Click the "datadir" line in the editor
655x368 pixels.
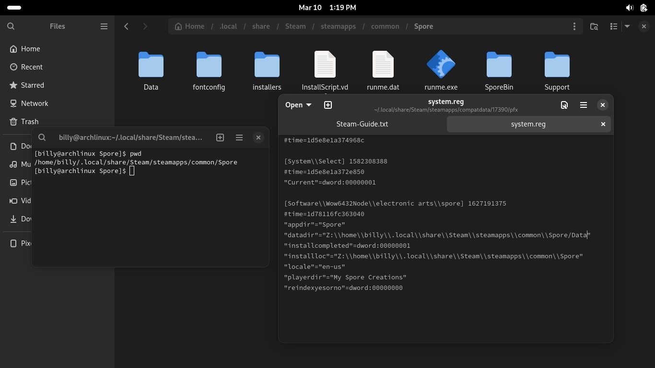(x=437, y=235)
